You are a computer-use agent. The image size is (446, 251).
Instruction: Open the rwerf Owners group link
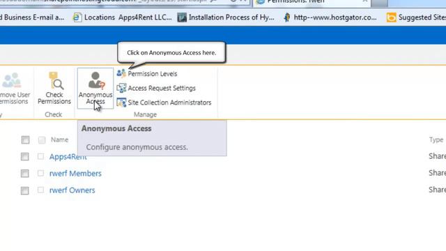pos(72,190)
